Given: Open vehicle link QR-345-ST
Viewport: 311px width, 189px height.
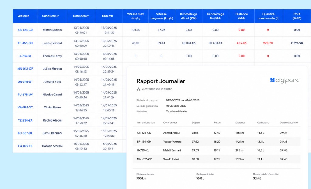Looking at the screenshot, I should [x=25, y=82].
